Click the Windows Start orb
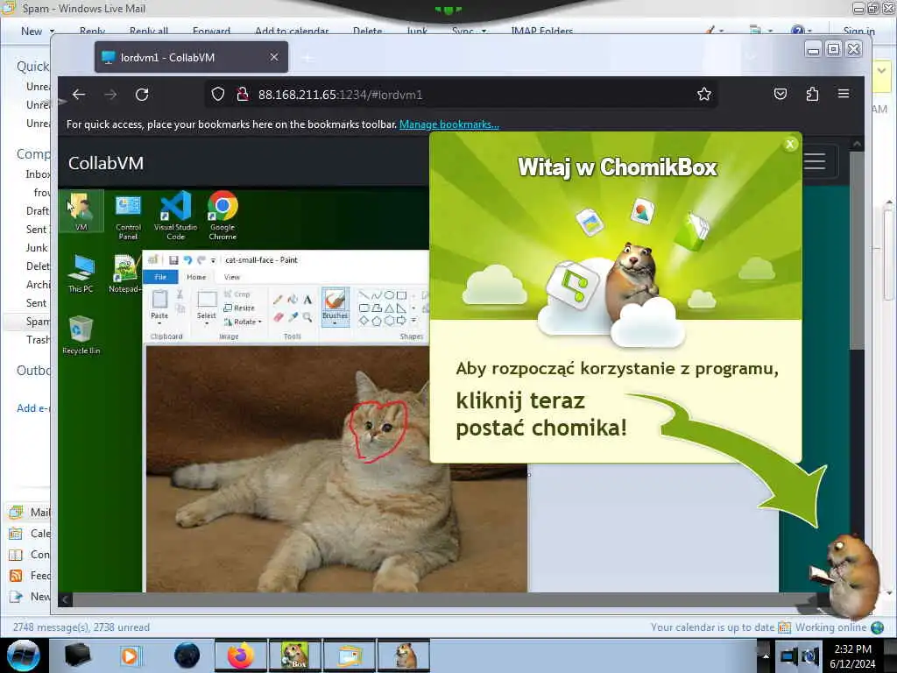The height and width of the screenshot is (673, 897). (x=24, y=655)
